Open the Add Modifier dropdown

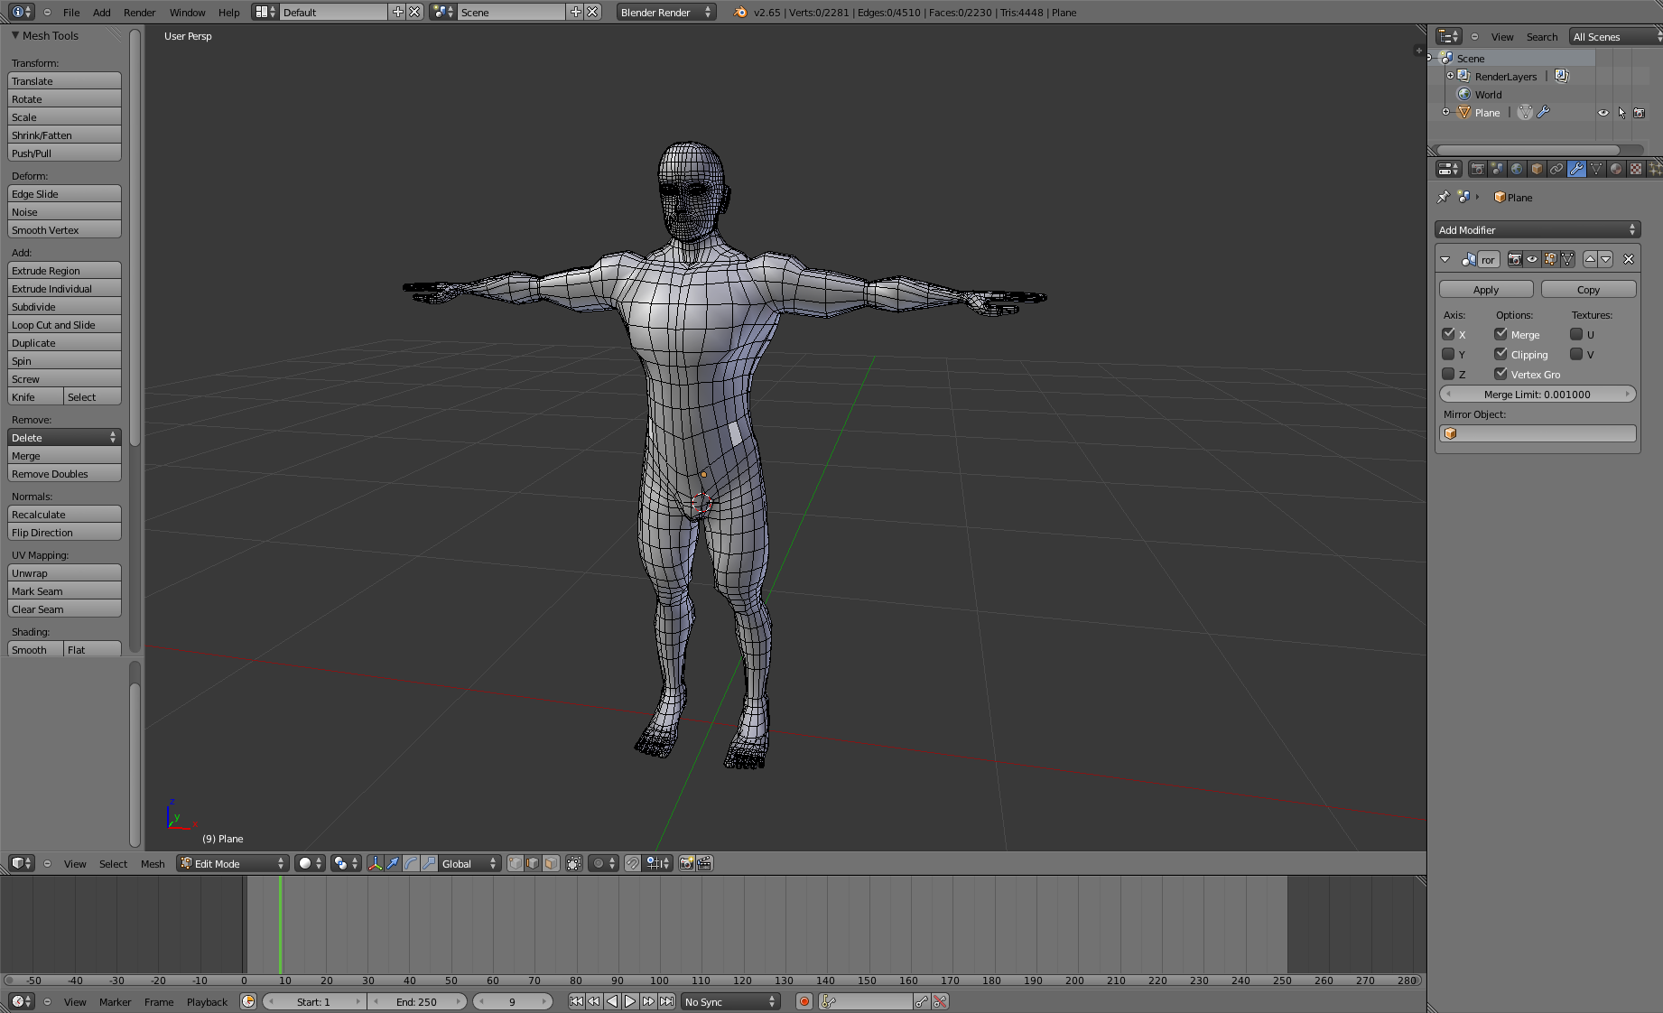pos(1537,230)
